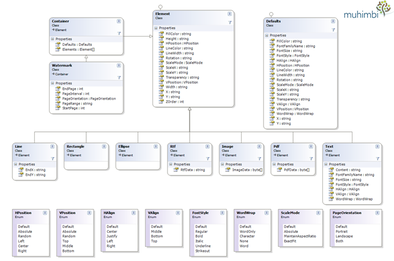The image size is (394, 261).
Task: Select Content : string in Text class
Action: pyautogui.click(x=348, y=170)
